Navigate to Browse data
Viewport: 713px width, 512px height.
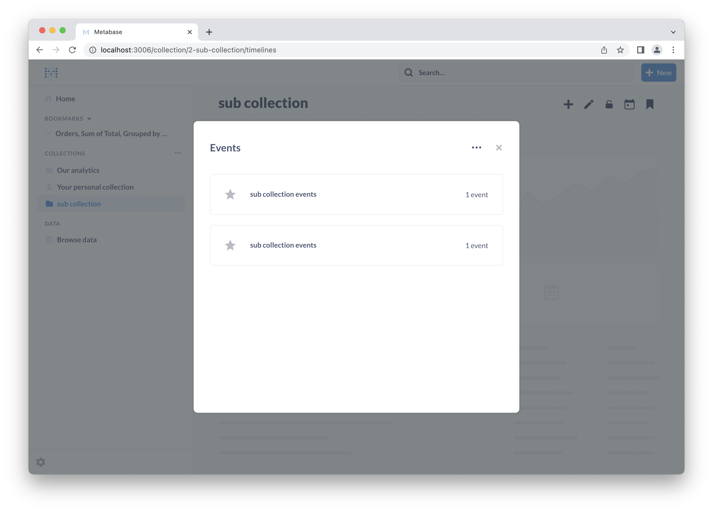click(76, 239)
